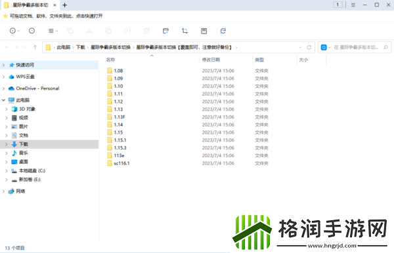Close the 星际争霸多版本切 tab
Screen dimensions: 394x253
click(x=55, y=5)
